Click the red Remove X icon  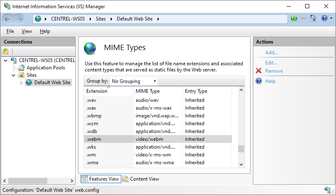point(259,71)
